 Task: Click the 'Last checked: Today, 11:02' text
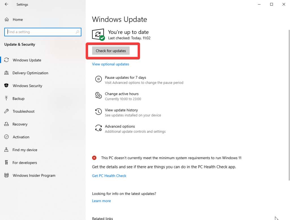pyautogui.click(x=129, y=38)
